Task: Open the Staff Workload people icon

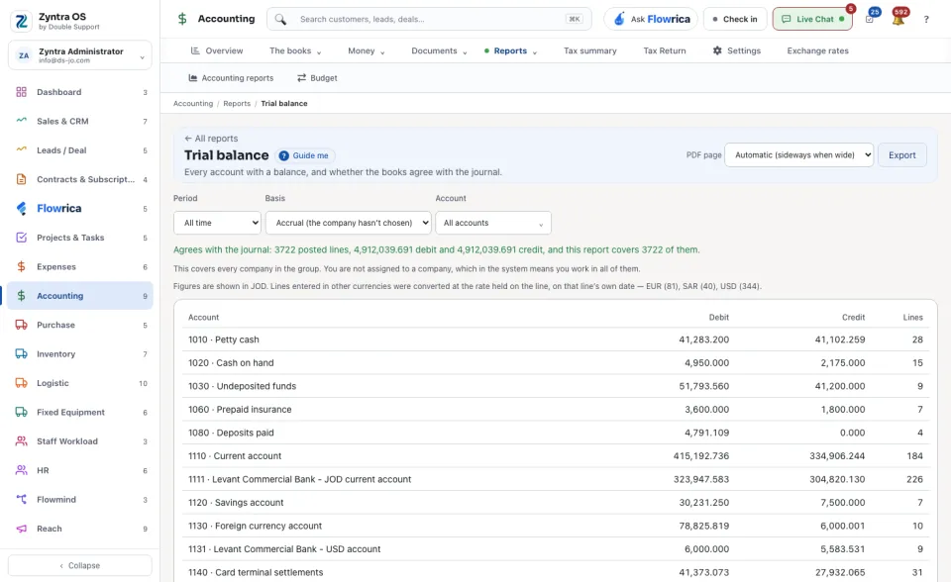Action: (x=21, y=441)
